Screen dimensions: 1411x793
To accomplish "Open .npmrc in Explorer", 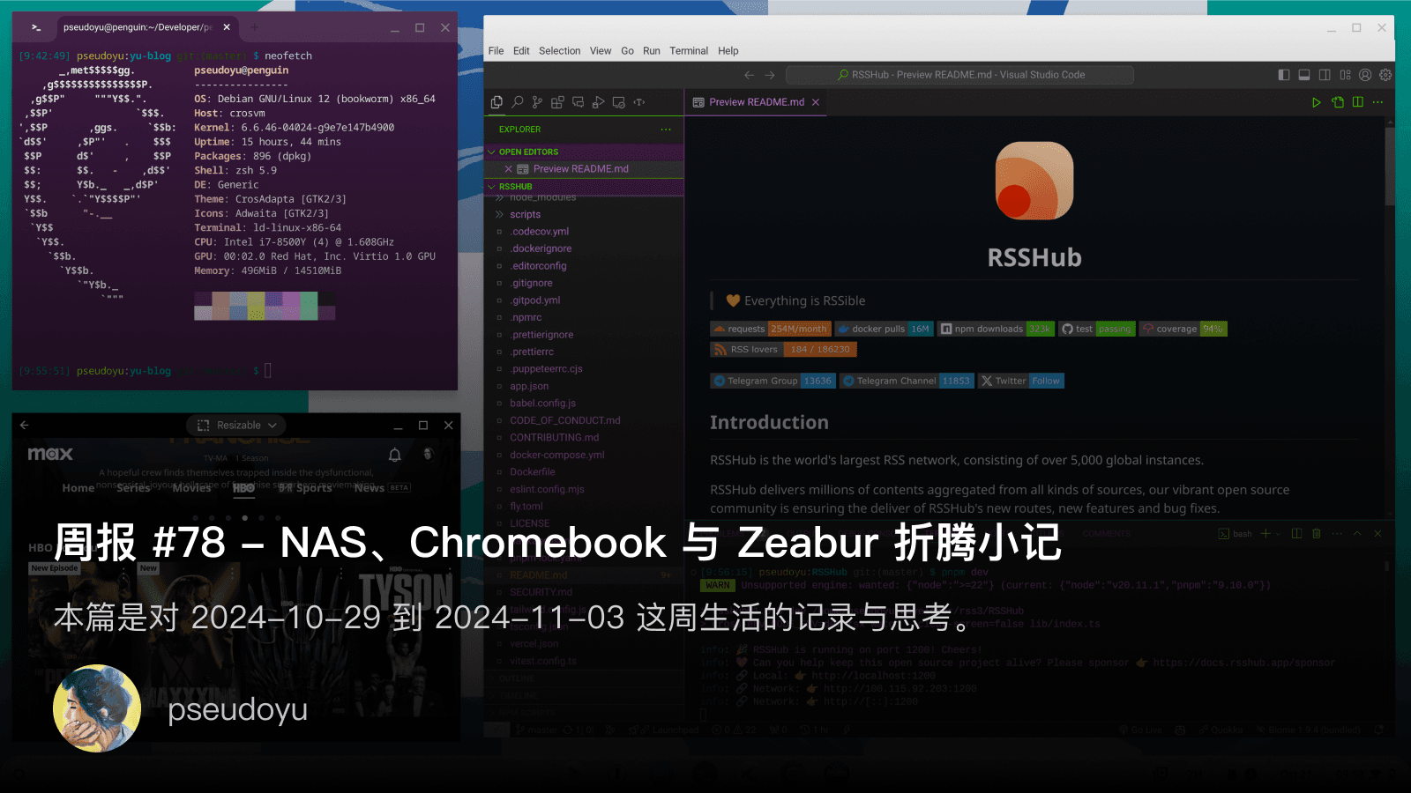I will 526,317.
